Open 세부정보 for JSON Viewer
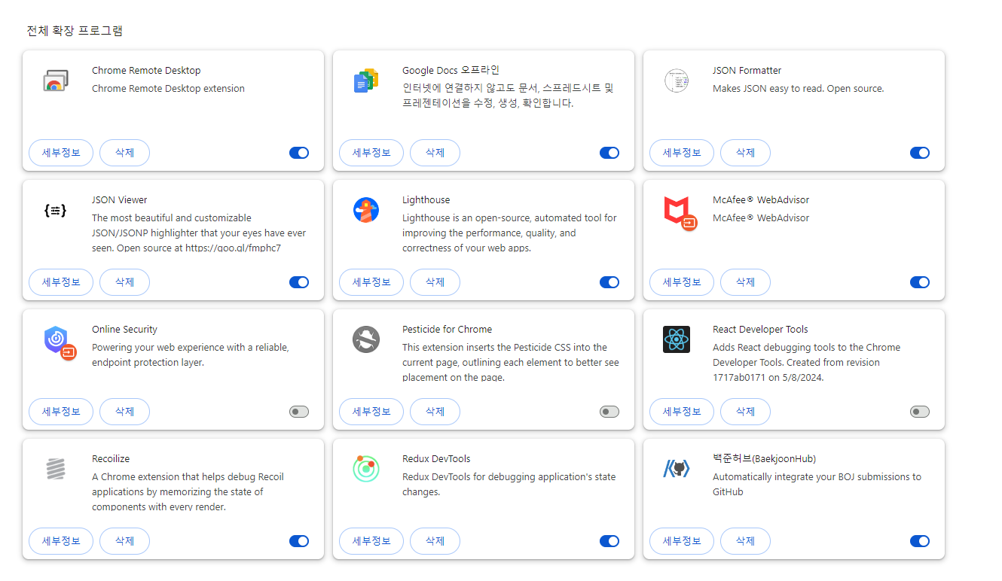 click(x=61, y=282)
